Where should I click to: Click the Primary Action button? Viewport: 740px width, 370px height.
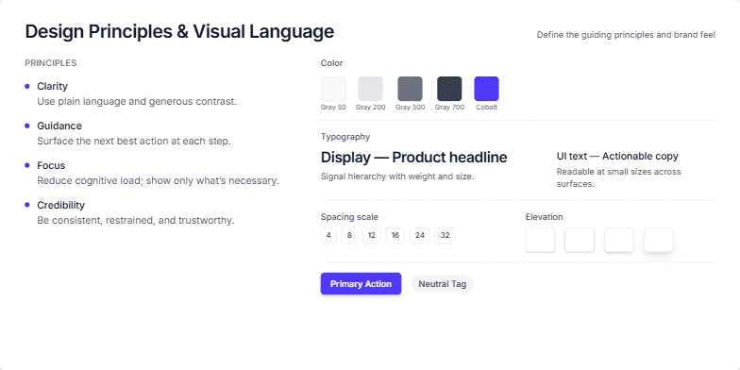pyautogui.click(x=361, y=283)
